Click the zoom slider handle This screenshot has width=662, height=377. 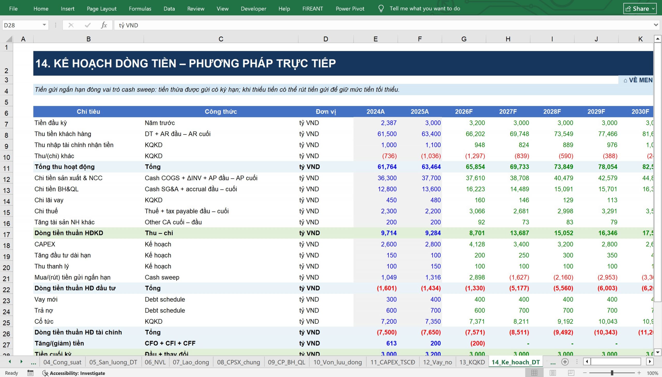click(612, 373)
